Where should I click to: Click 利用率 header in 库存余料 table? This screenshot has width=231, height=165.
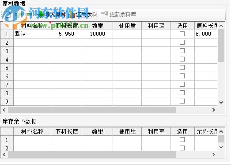(156, 131)
